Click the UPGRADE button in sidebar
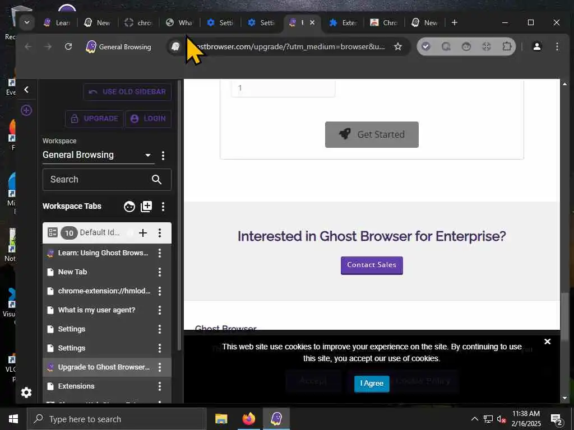574x430 pixels. [94, 119]
